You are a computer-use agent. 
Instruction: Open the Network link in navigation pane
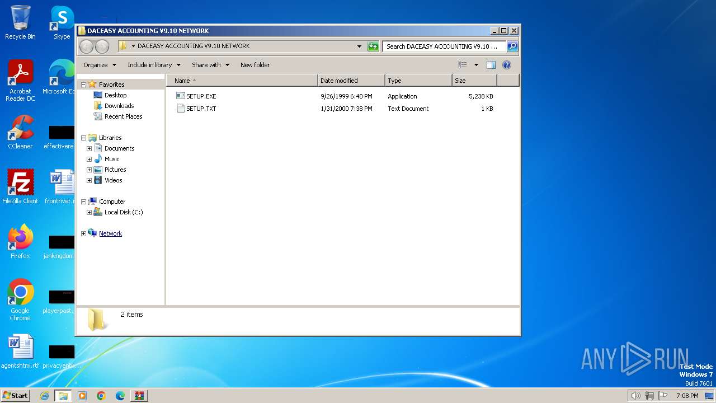(x=110, y=233)
